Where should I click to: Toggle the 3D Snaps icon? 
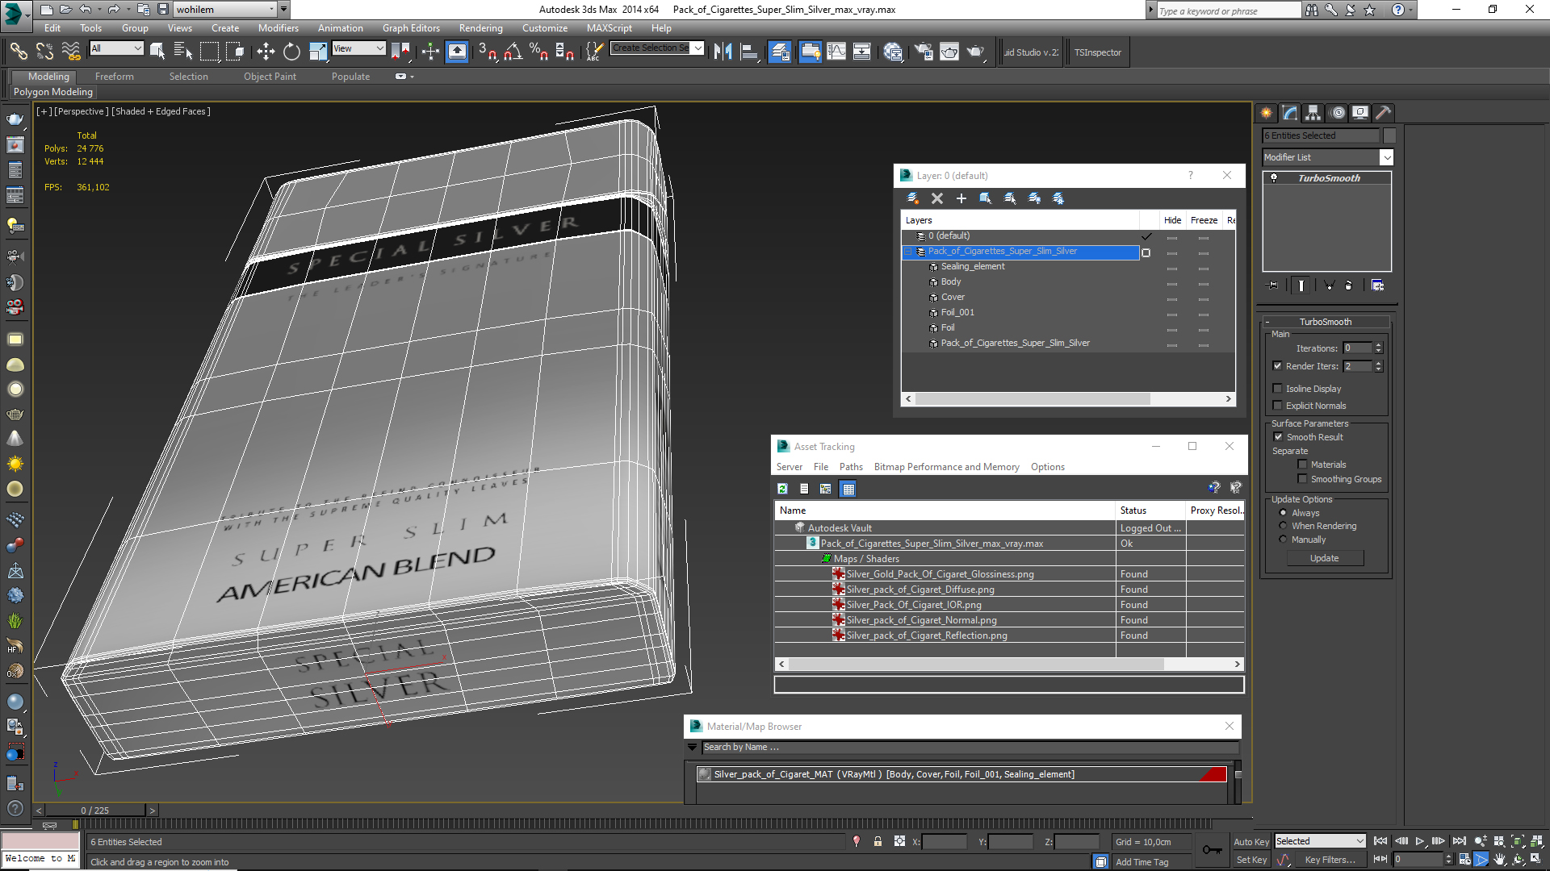[487, 52]
